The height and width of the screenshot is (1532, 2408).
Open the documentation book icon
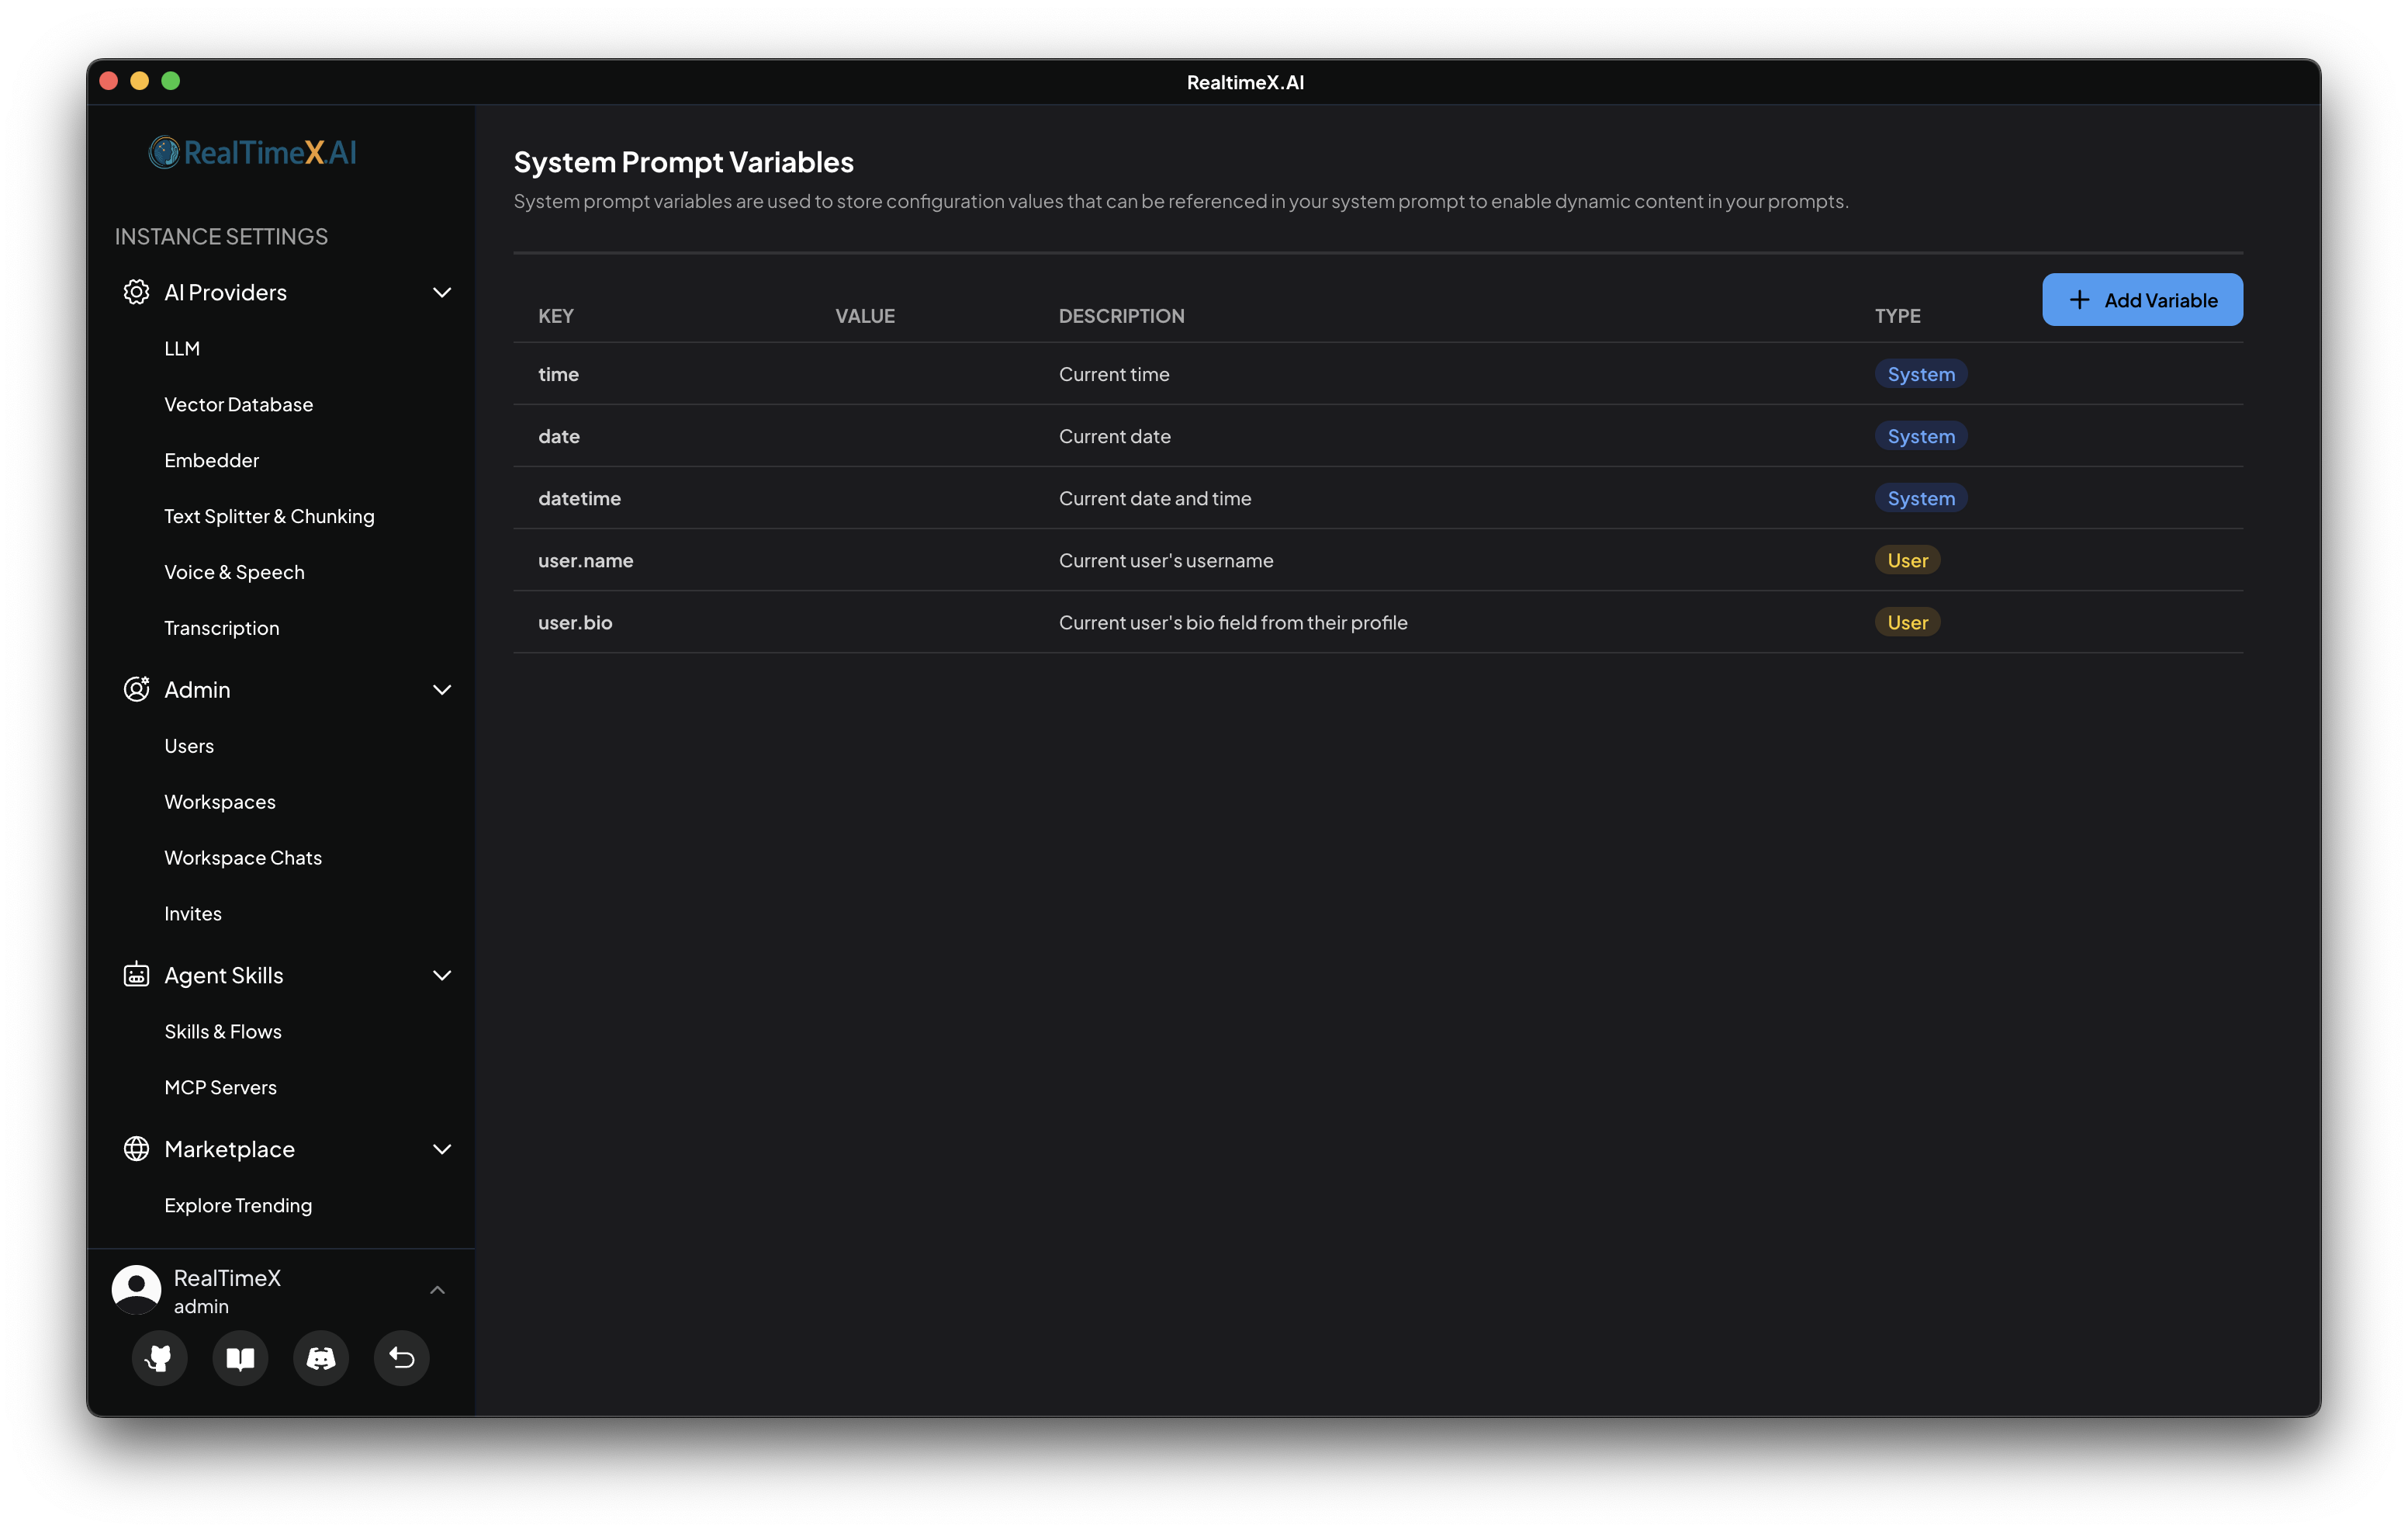click(x=240, y=1358)
